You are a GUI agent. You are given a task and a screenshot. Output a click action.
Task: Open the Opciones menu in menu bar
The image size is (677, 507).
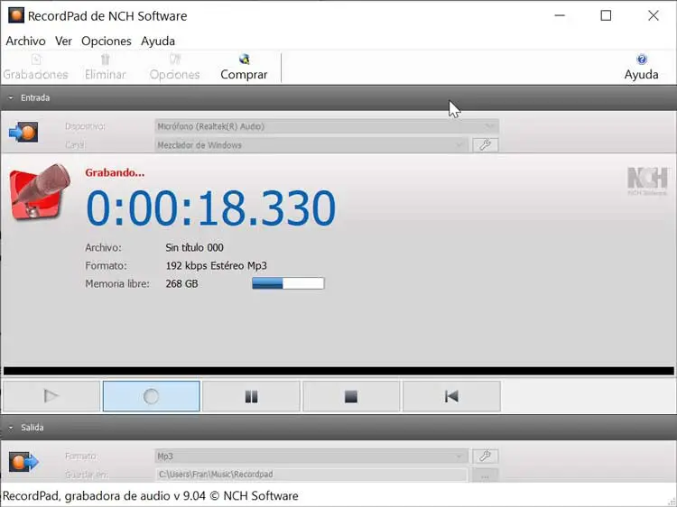tap(107, 41)
